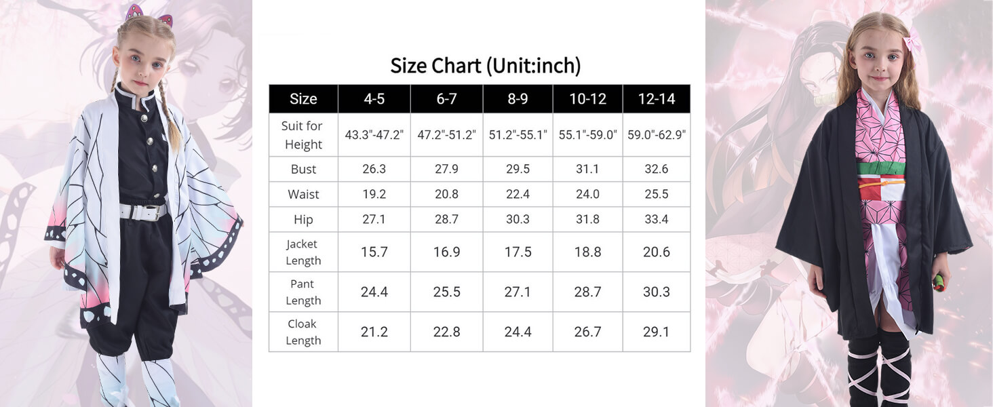This screenshot has width=993, height=407.
Task: Select the cloak length 29.1 cell
Action: [657, 332]
